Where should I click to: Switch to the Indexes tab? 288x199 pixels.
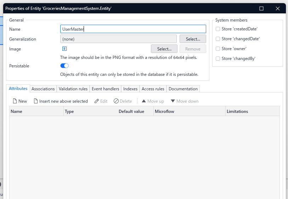(x=130, y=89)
